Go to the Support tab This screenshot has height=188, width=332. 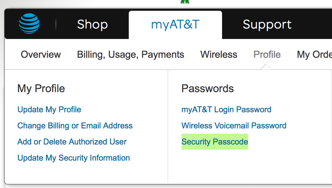[267, 24]
